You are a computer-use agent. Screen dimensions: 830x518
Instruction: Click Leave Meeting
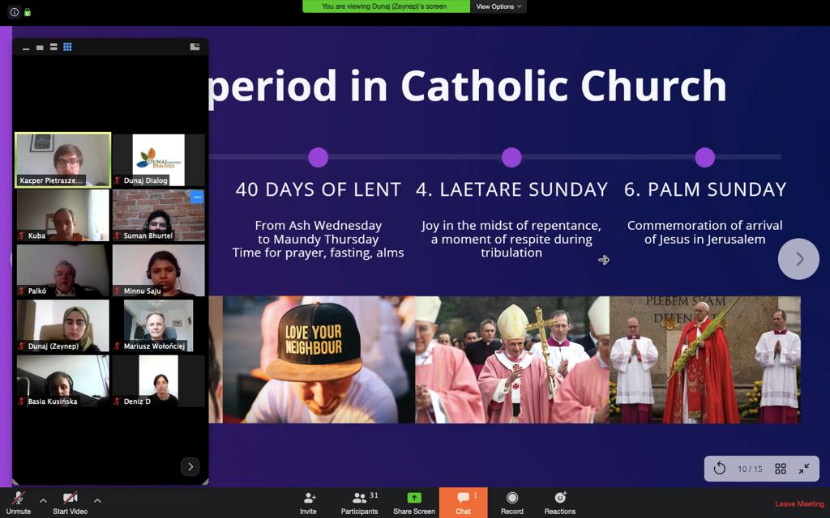tap(799, 503)
